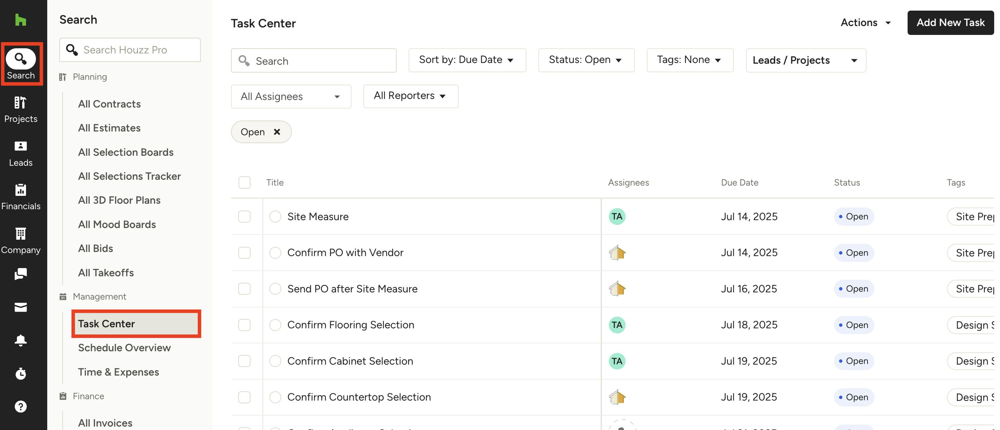Open the Tags: None filter dropdown
The image size is (1000, 430).
pos(690,60)
